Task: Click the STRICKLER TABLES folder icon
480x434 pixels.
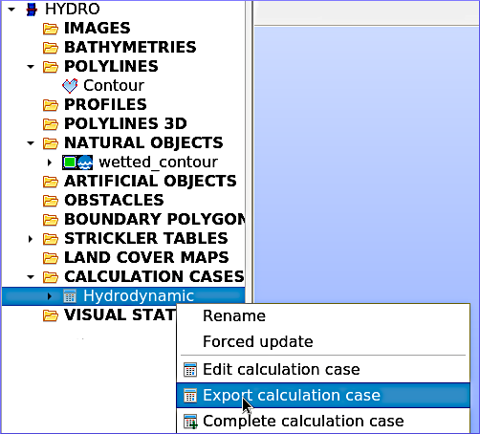Action: coord(51,239)
